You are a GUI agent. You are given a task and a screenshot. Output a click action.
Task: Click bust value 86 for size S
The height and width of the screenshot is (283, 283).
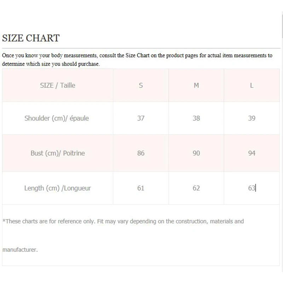click(141, 153)
